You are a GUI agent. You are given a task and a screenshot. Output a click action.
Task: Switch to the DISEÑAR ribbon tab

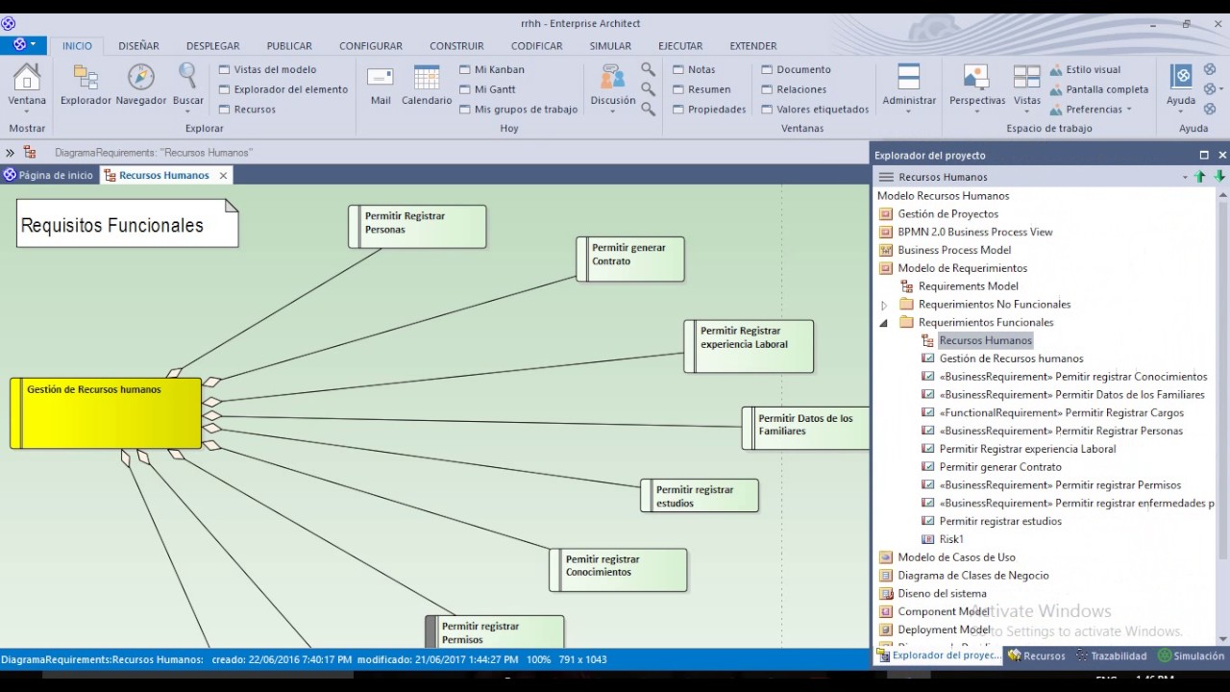[138, 45]
